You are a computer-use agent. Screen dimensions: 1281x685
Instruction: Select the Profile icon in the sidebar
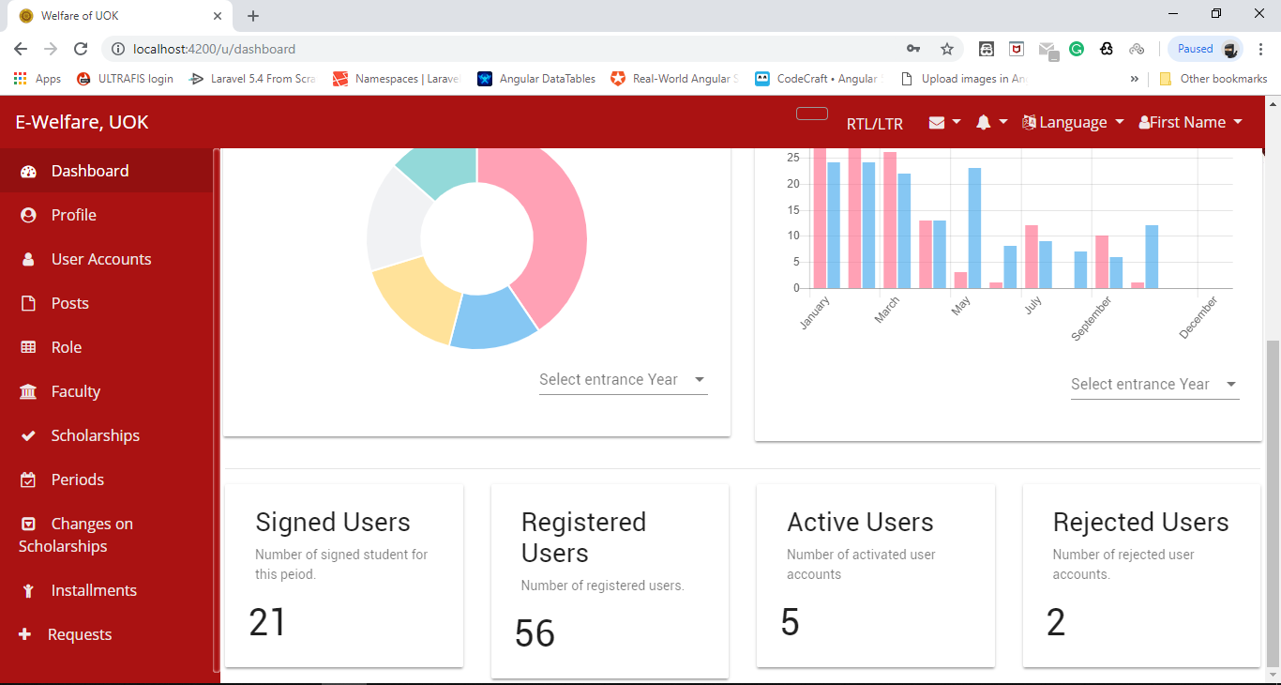pos(27,214)
